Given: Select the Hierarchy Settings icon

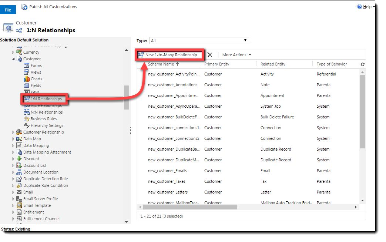Looking at the screenshot, I should [x=26, y=125].
